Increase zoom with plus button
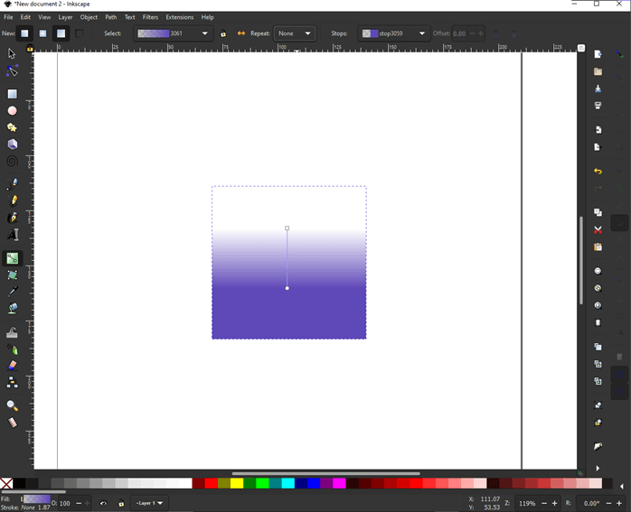Viewport: 631px width, 512px height. [x=554, y=503]
